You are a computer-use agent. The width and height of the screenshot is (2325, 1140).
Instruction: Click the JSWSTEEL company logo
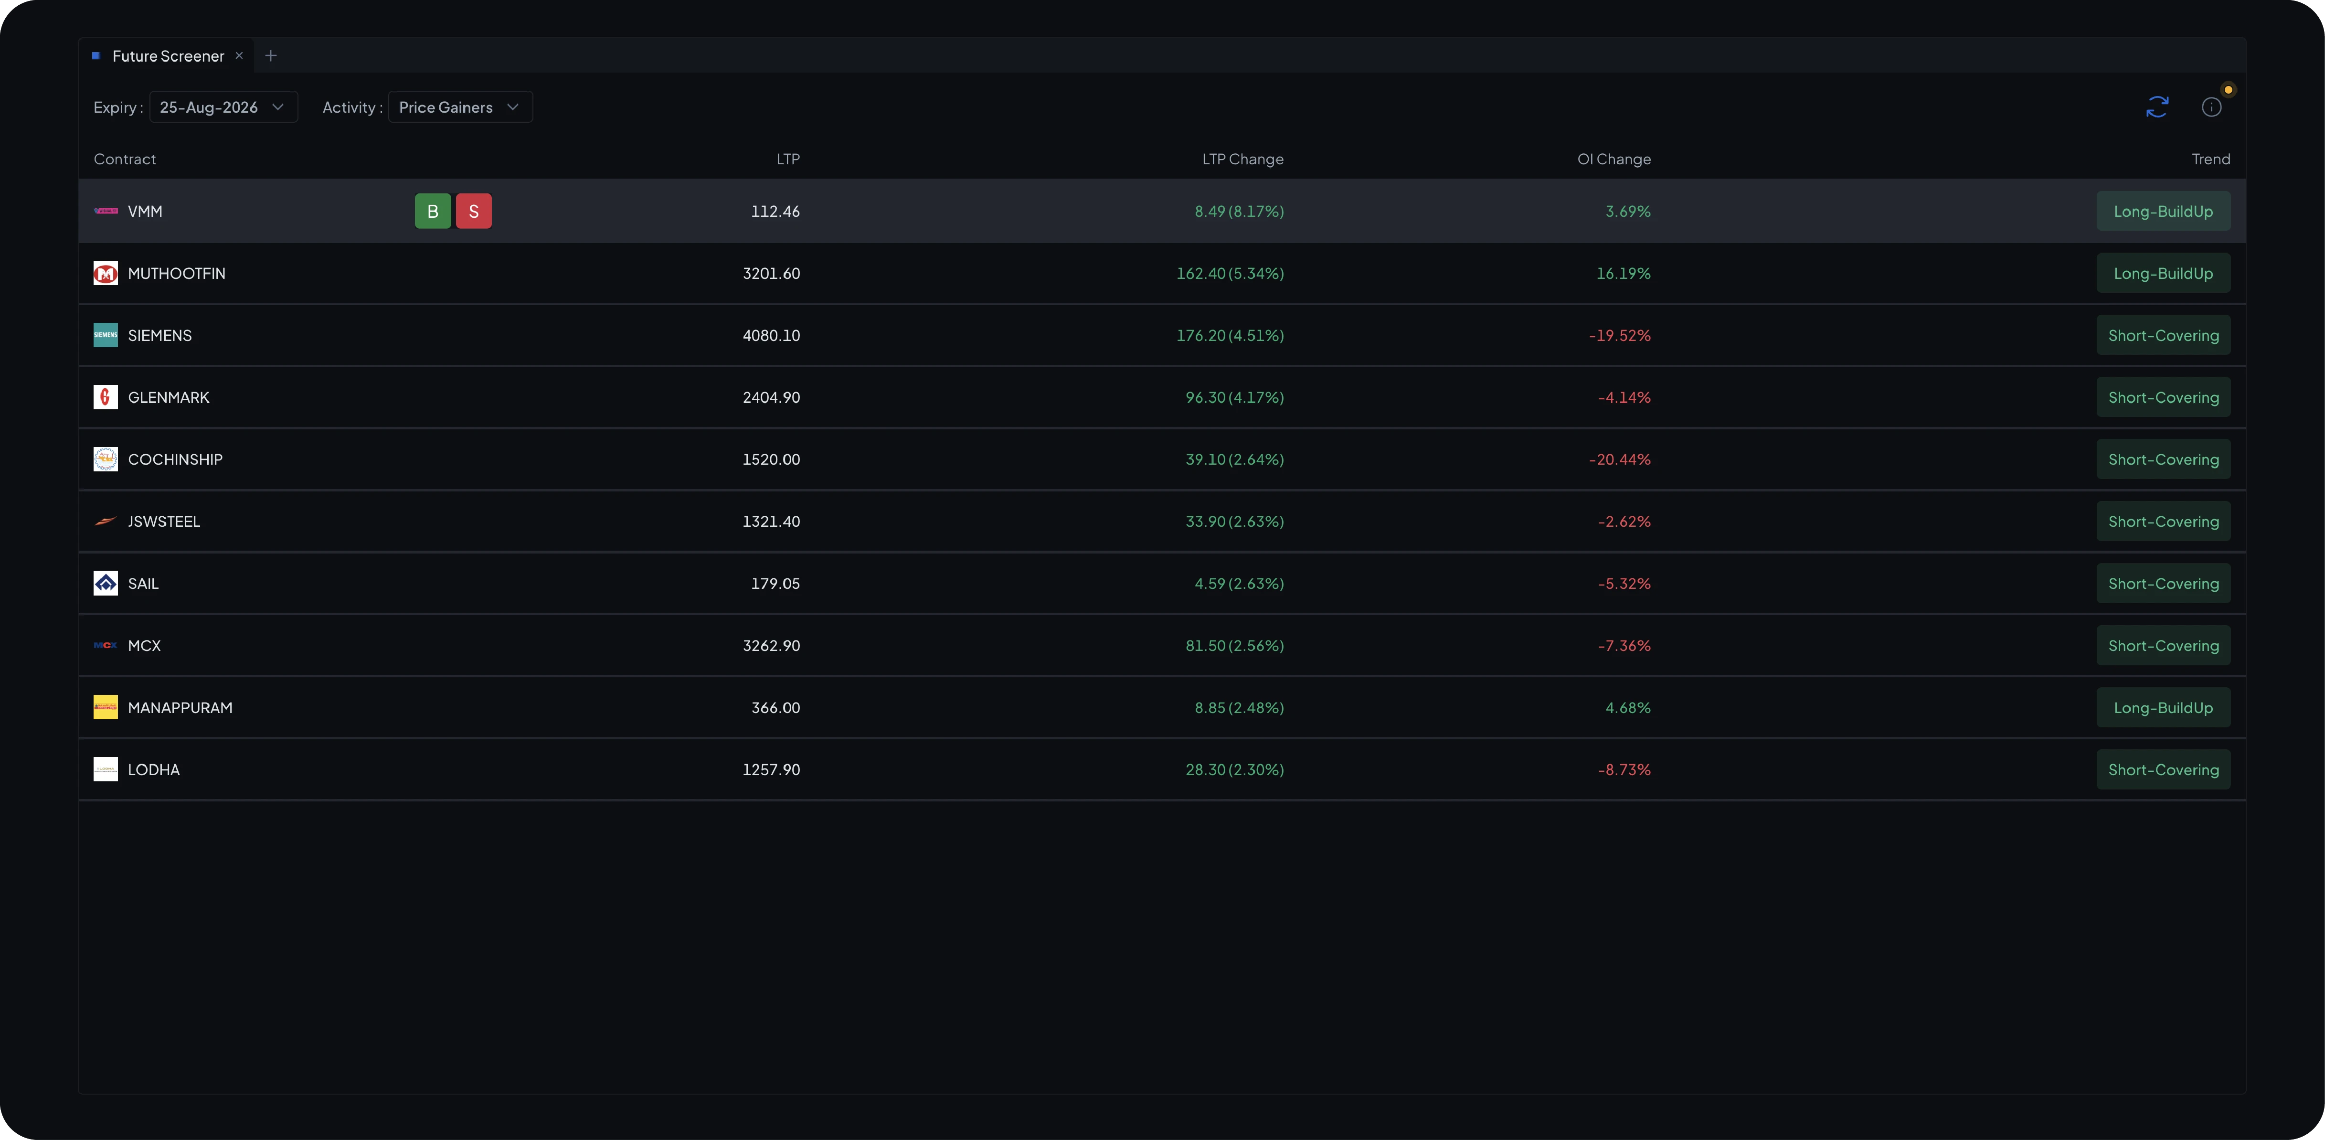tap(106, 522)
